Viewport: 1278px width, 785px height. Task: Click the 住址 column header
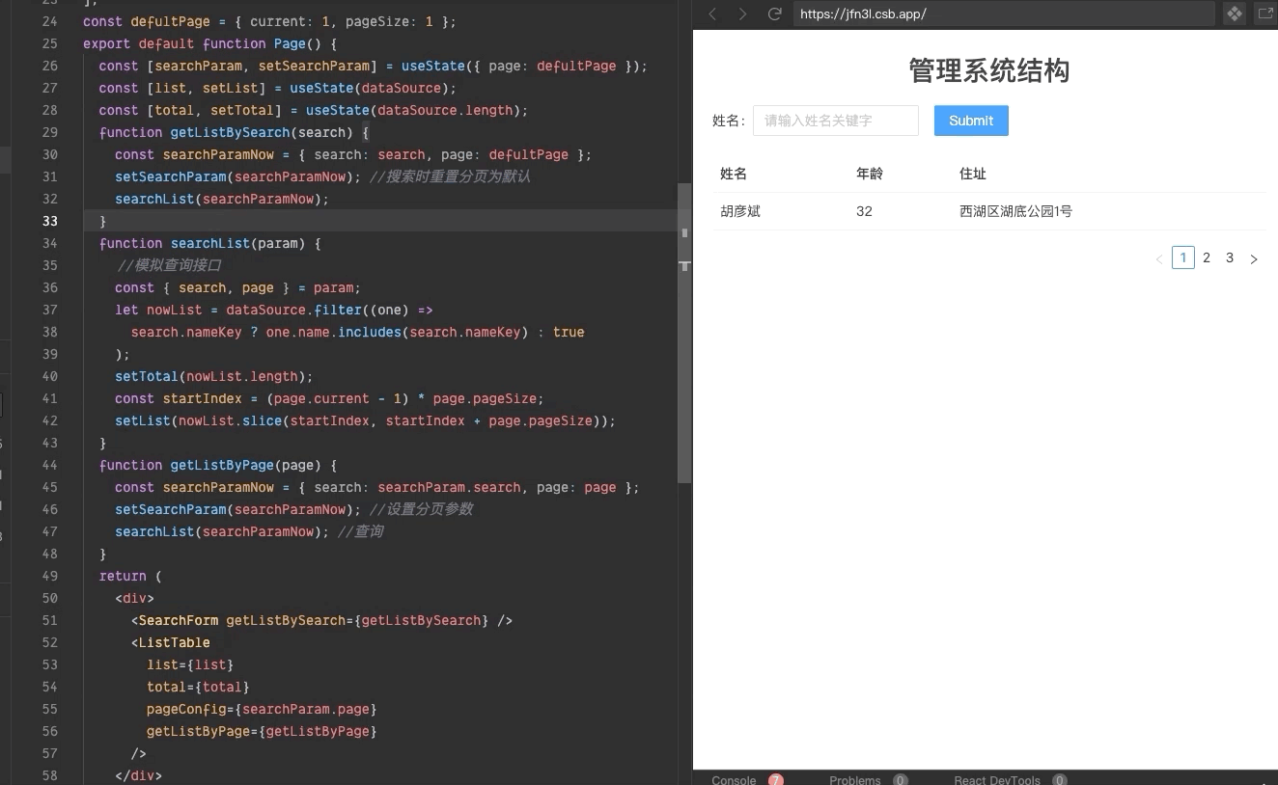[973, 174]
